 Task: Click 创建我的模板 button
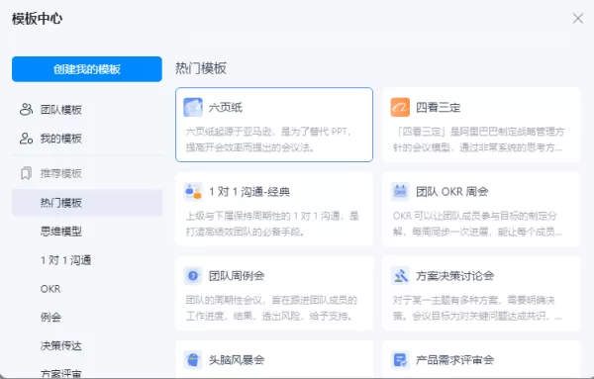(x=87, y=69)
